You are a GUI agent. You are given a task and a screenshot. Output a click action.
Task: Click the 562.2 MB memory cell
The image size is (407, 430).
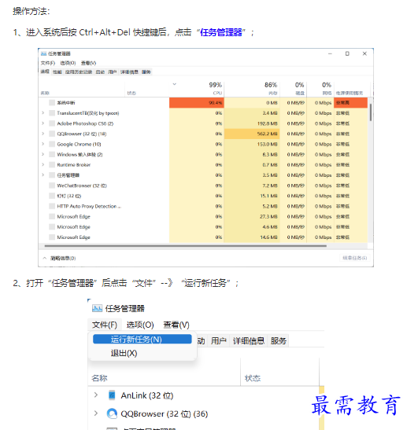point(252,134)
